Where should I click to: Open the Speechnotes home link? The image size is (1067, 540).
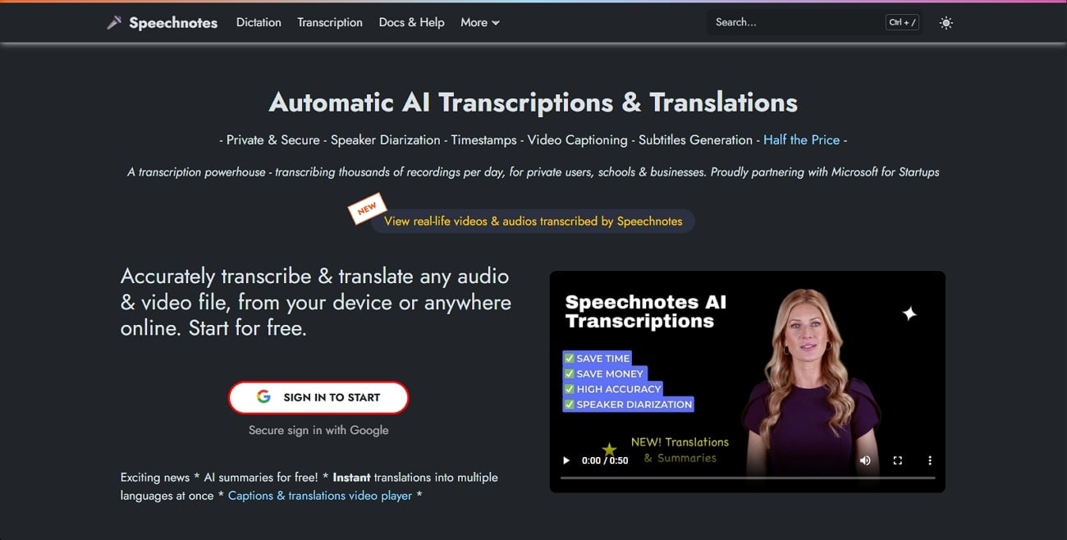coord(173,23)
